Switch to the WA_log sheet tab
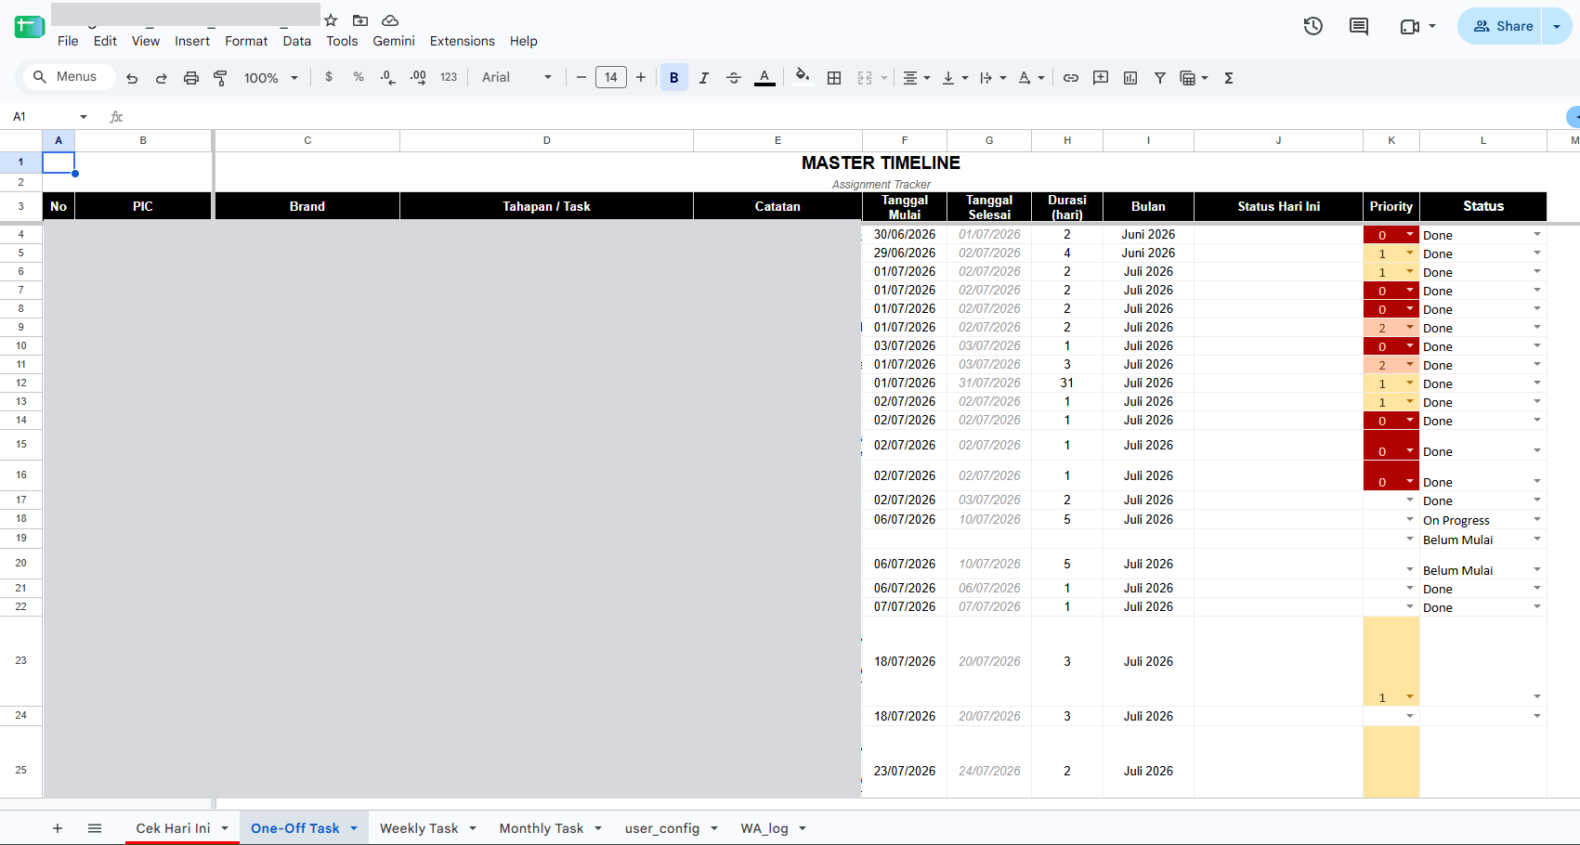The image size is (1580, 845). point(764,828)
